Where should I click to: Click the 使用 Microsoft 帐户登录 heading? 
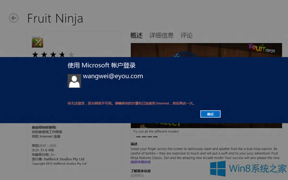pyautogui.click(x=101, y=65)
